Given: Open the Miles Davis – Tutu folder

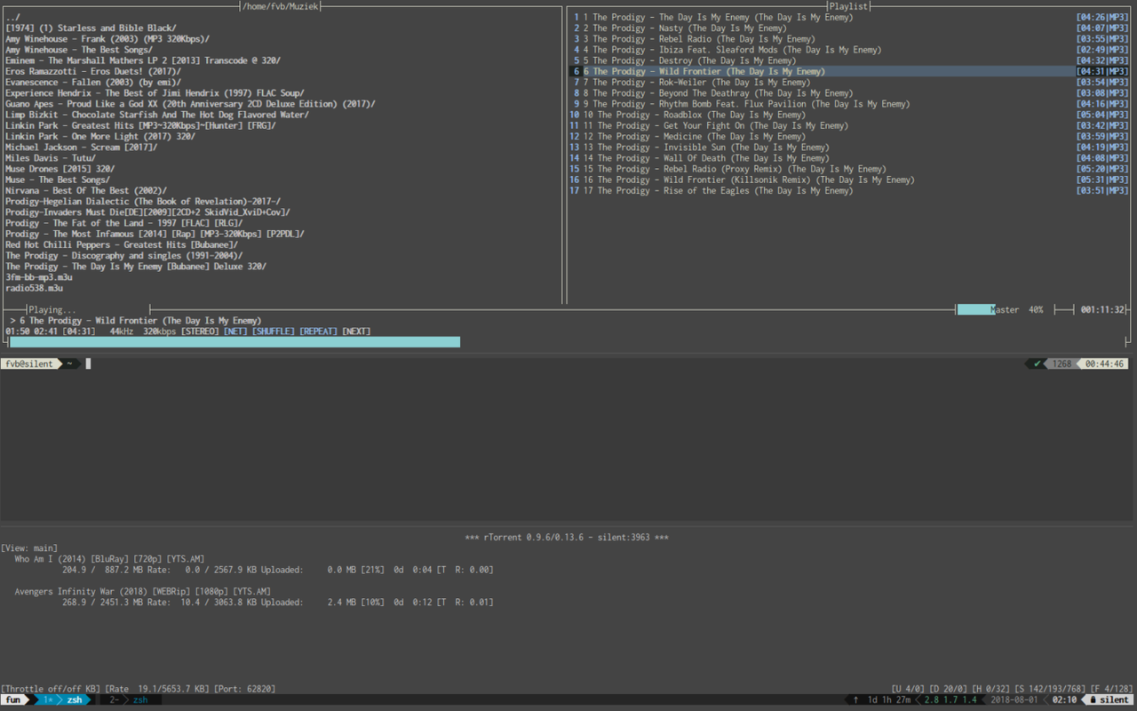Looking at the screenshot, I should click(x=51, y=158).
